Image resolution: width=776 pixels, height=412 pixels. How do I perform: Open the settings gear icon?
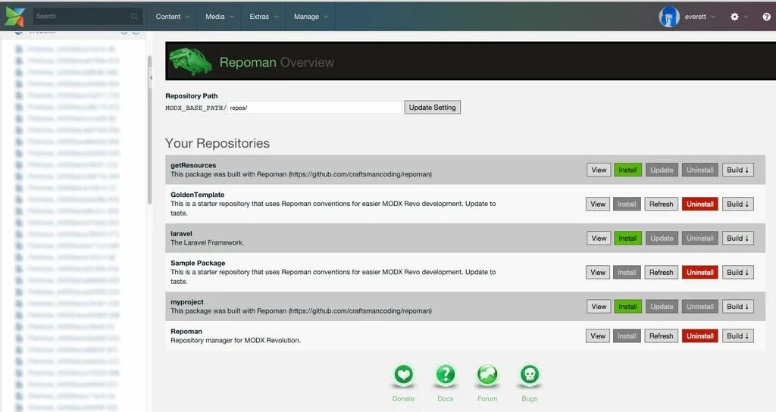734,17
